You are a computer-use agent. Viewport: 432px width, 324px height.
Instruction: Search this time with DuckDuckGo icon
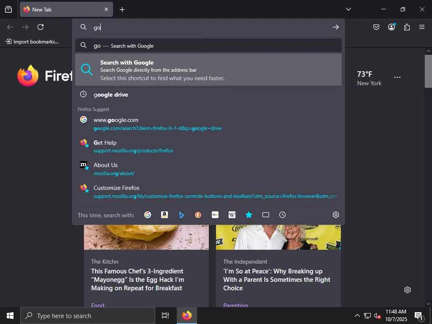[198, 215]
